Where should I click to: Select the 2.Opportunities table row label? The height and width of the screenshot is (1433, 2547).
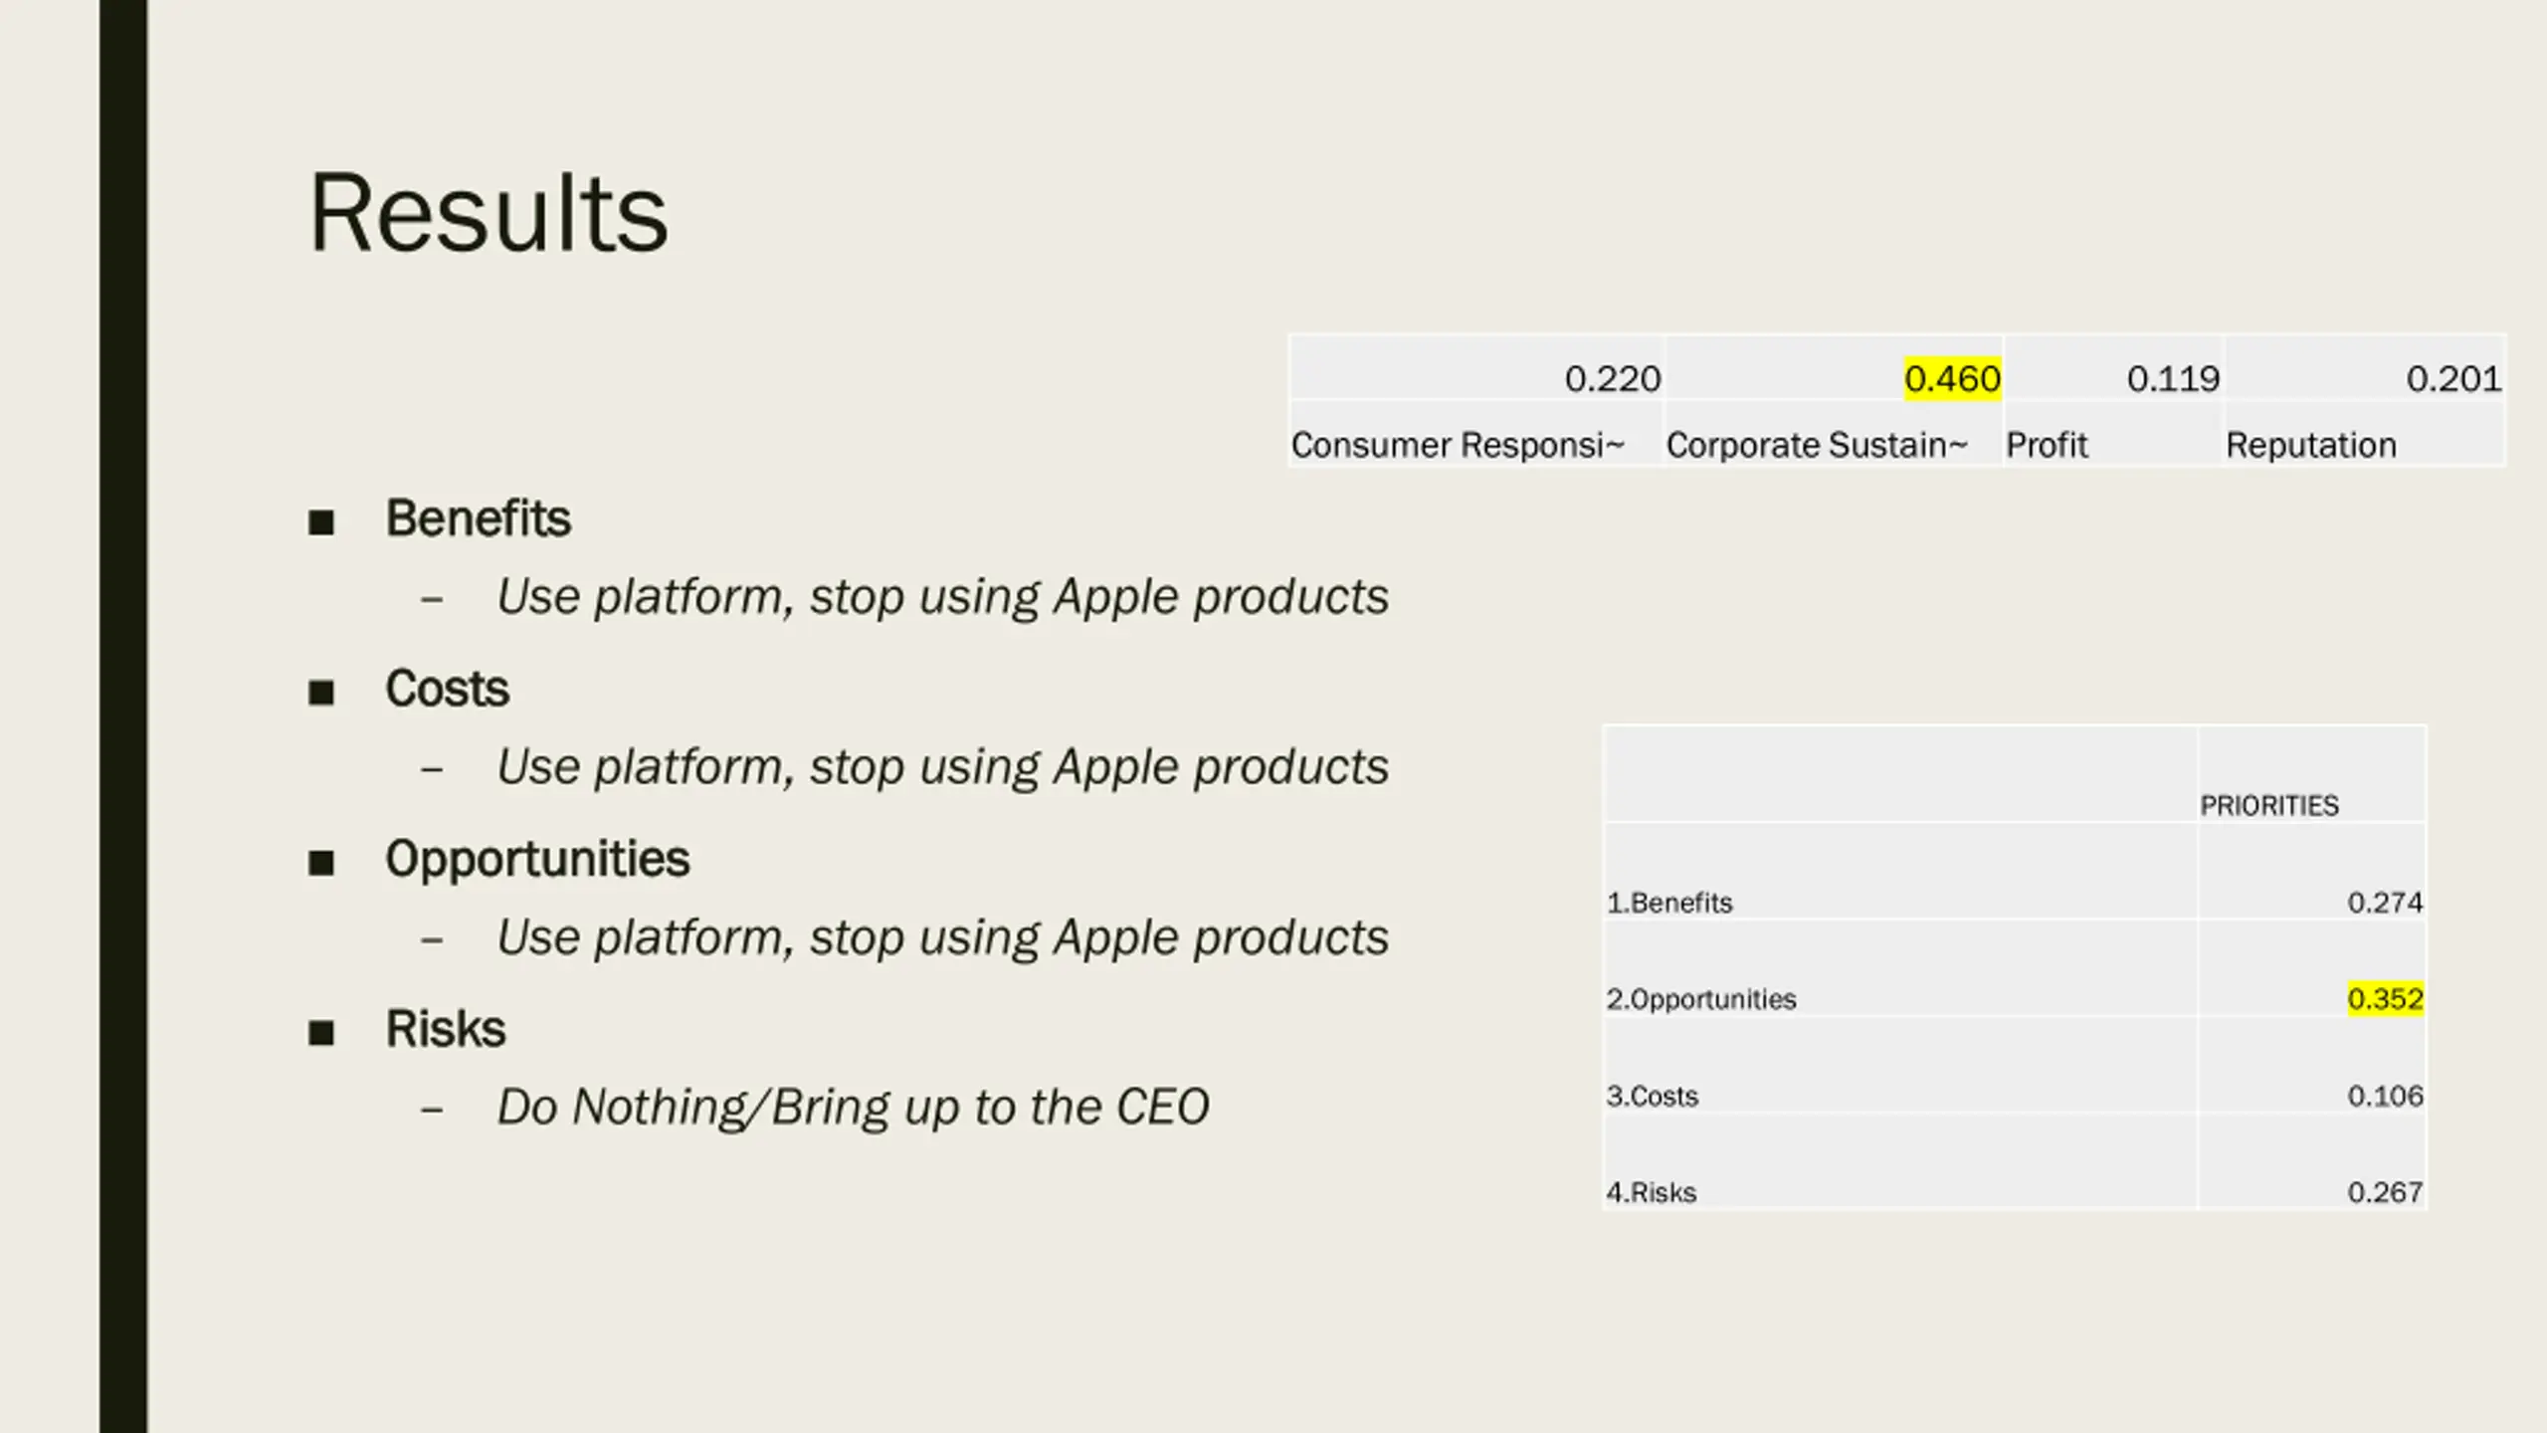pyautogui.click(x=1700, y=999)
